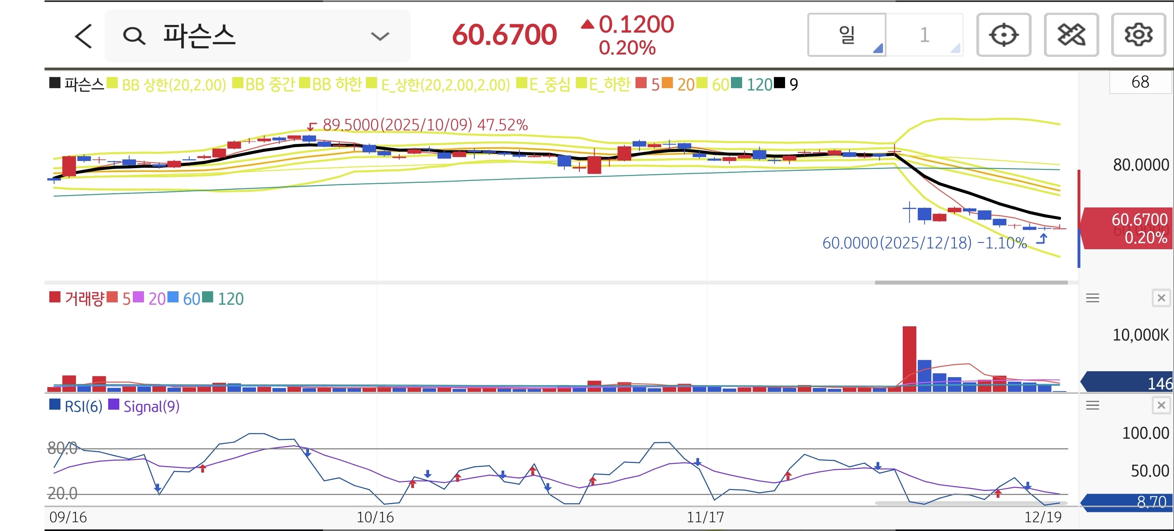Screen dimensions: 1174x531
Task: Click the search magnifier icon
Action: [x=134, y=36]
